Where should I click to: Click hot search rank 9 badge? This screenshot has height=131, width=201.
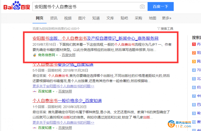[x=194, y=113]
